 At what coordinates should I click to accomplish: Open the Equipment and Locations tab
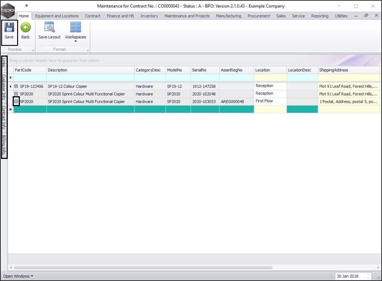tap(57, 16)
